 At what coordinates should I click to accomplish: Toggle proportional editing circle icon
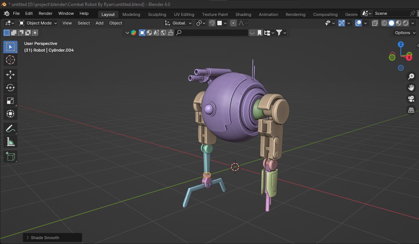click(x=233, y=23)
